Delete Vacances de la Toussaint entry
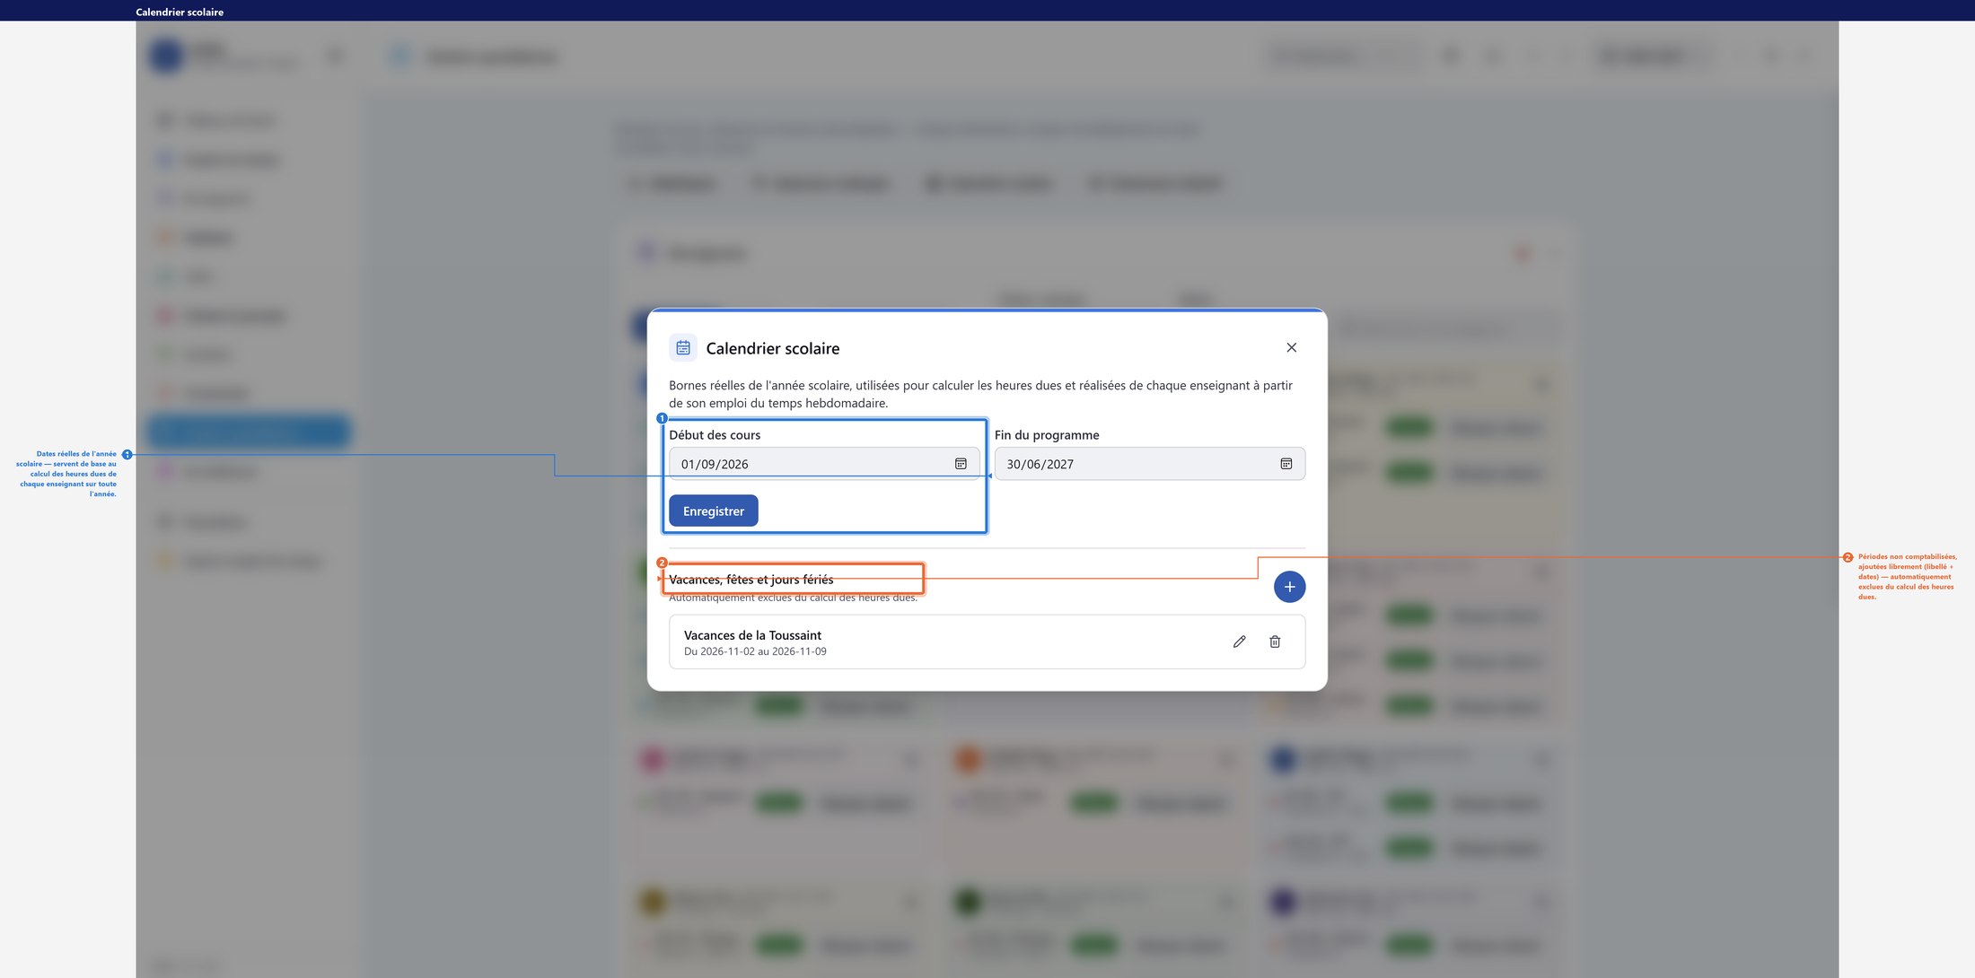The height and width of the screenshot is (978, 1975). [1275, 642]
